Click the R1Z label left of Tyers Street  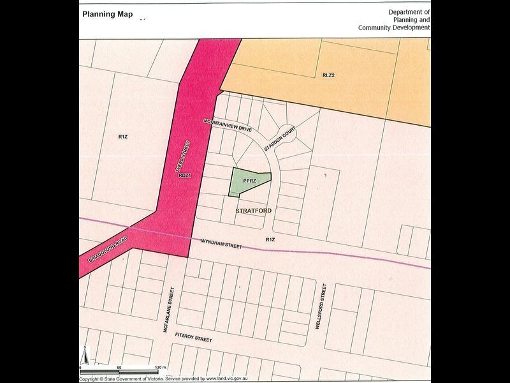tap(123, 136)
